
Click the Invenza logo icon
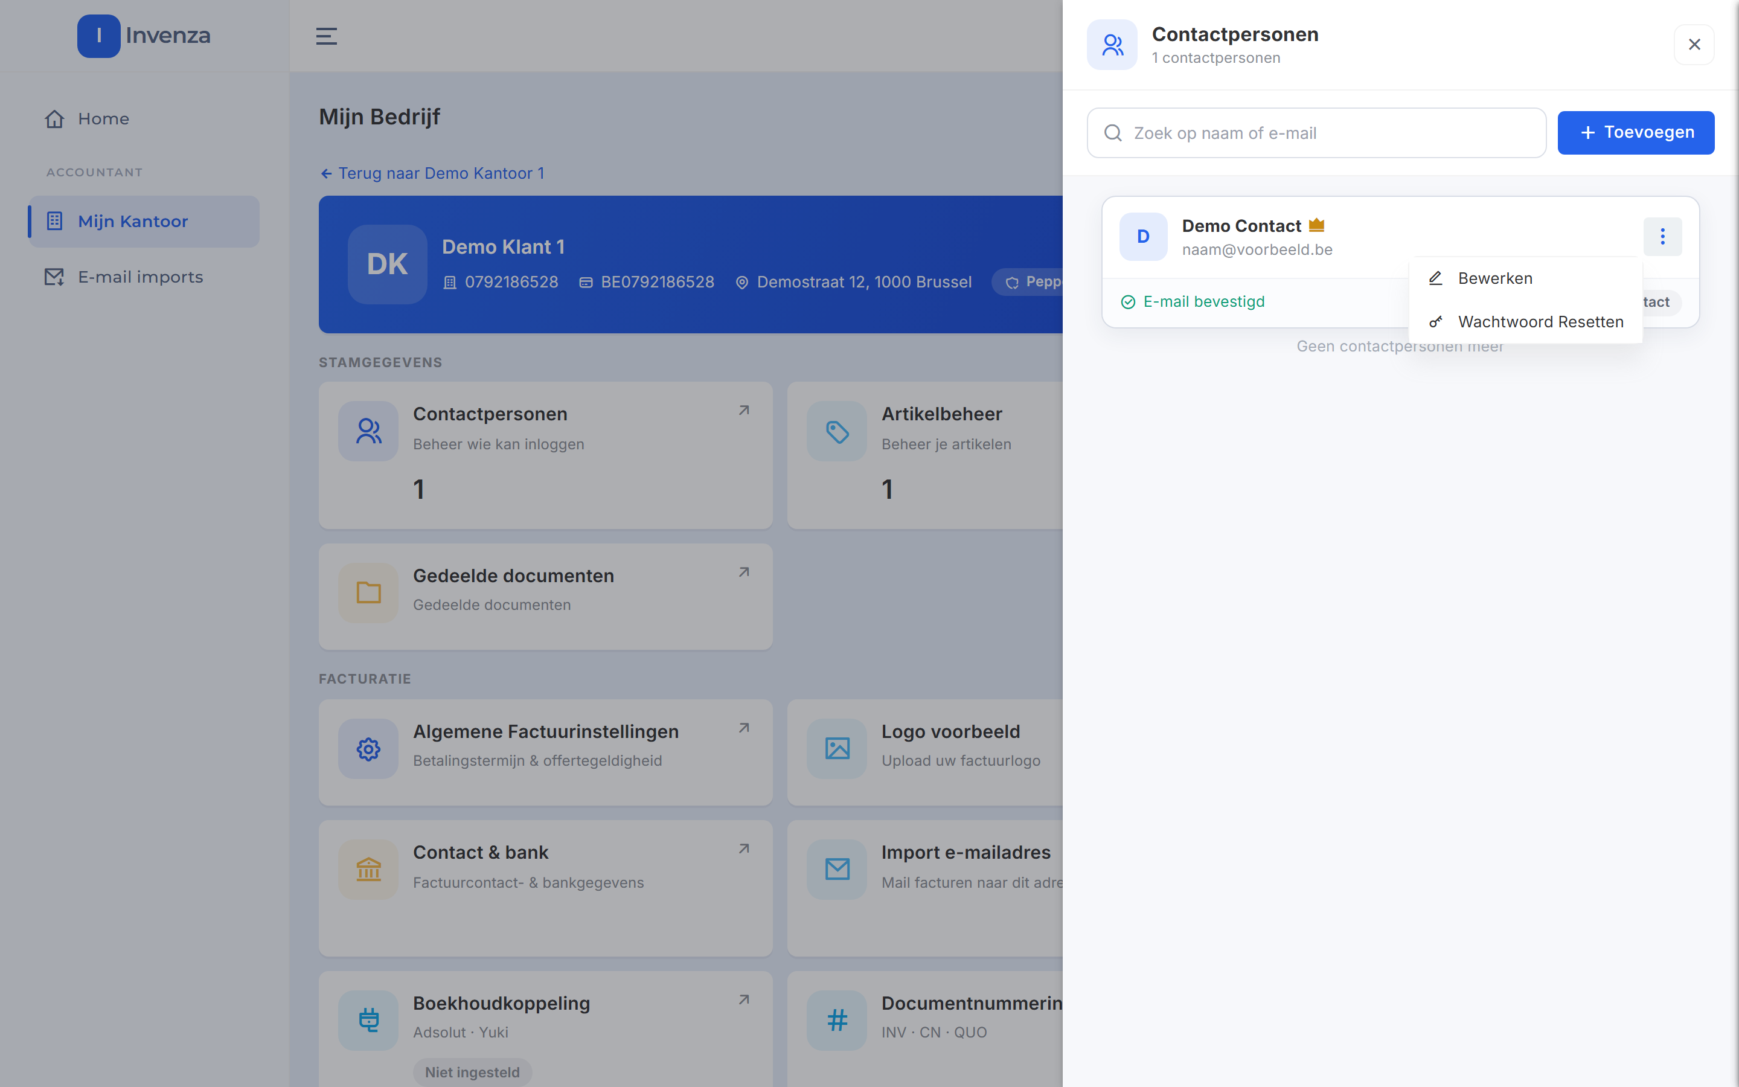point(98,36)
